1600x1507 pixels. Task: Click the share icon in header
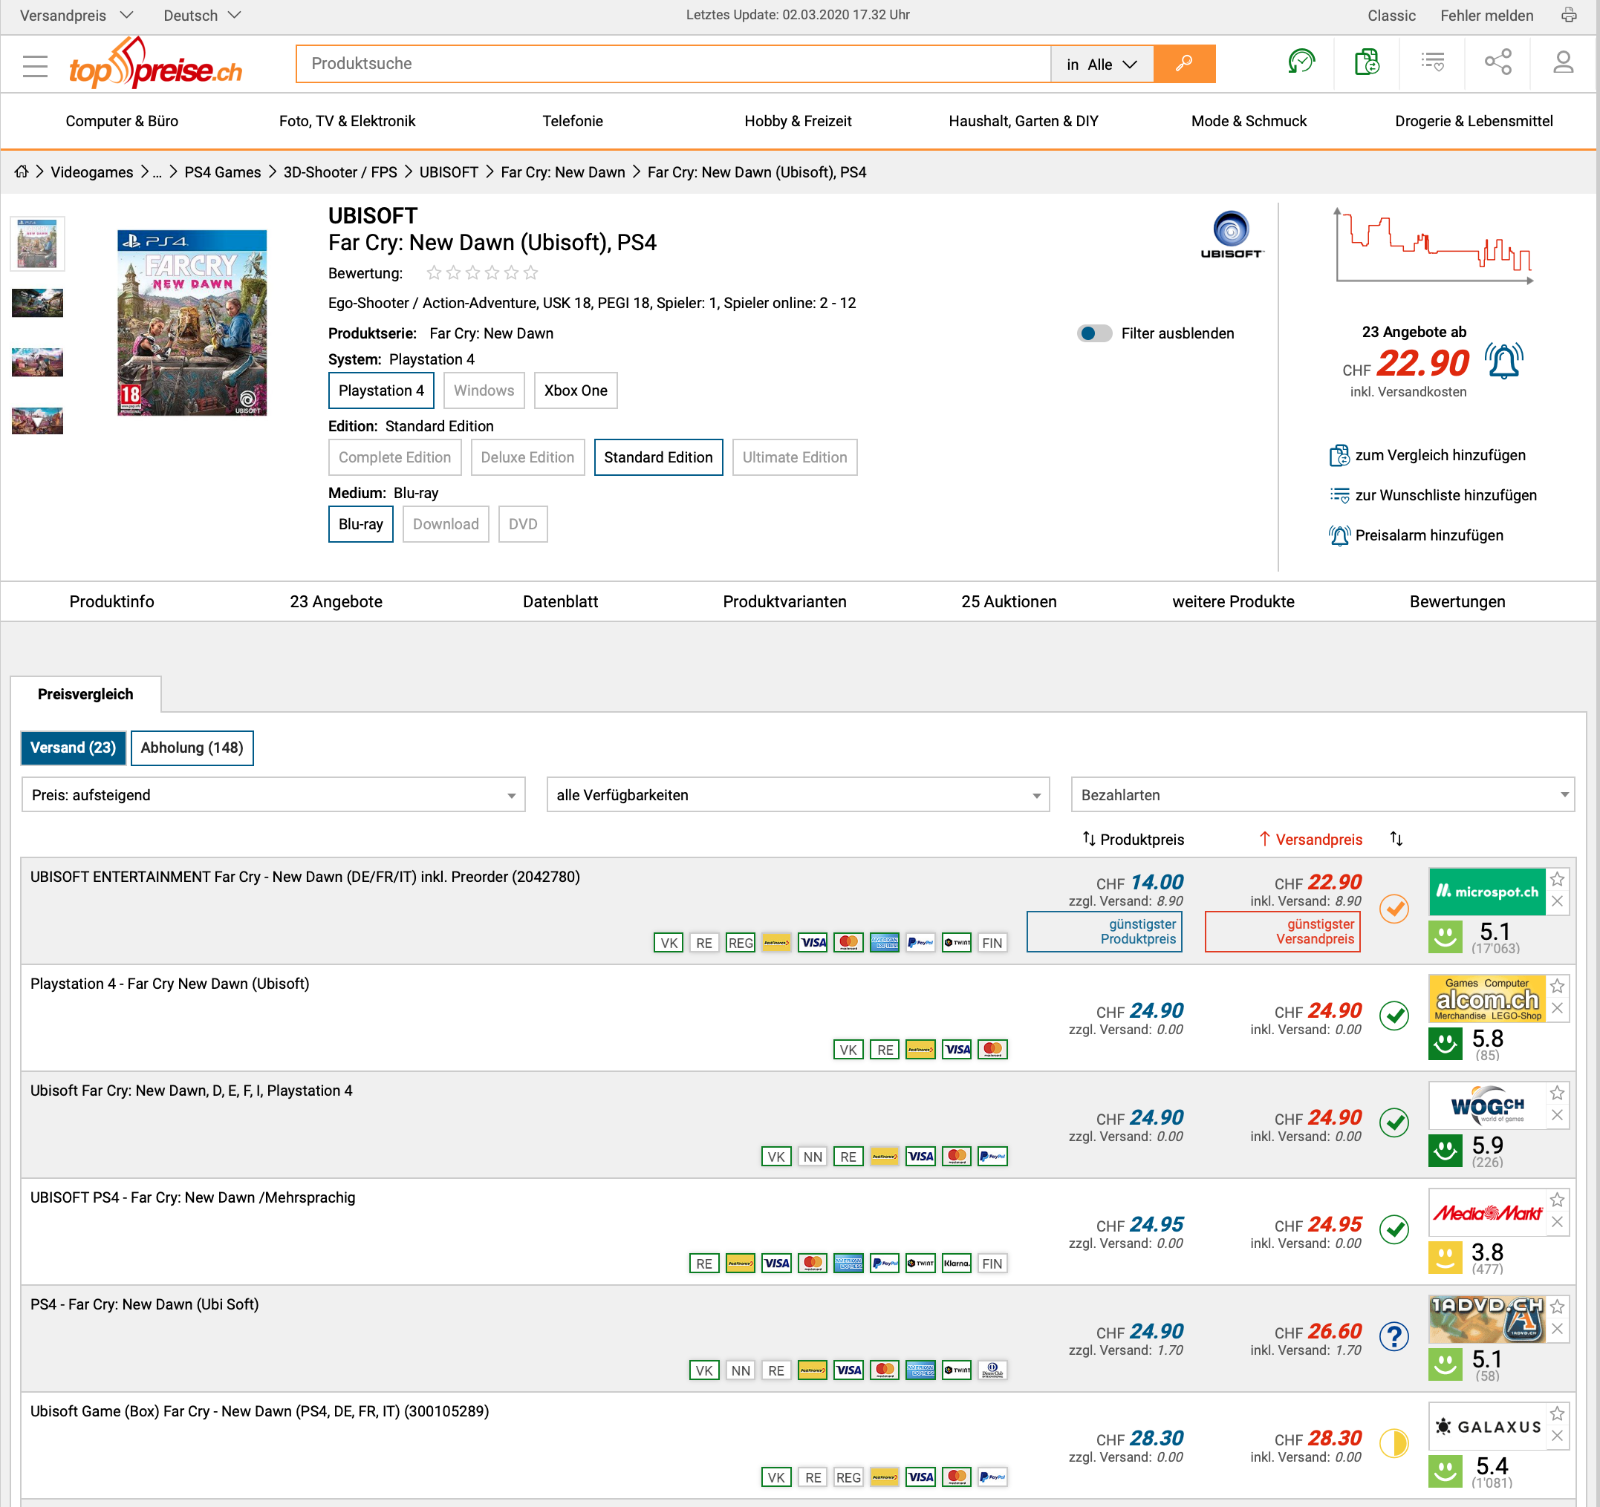pyautogui.click(x=1497, y=62)
